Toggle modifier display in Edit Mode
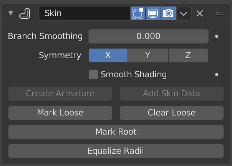232x166 pixels. pos(138,13)
